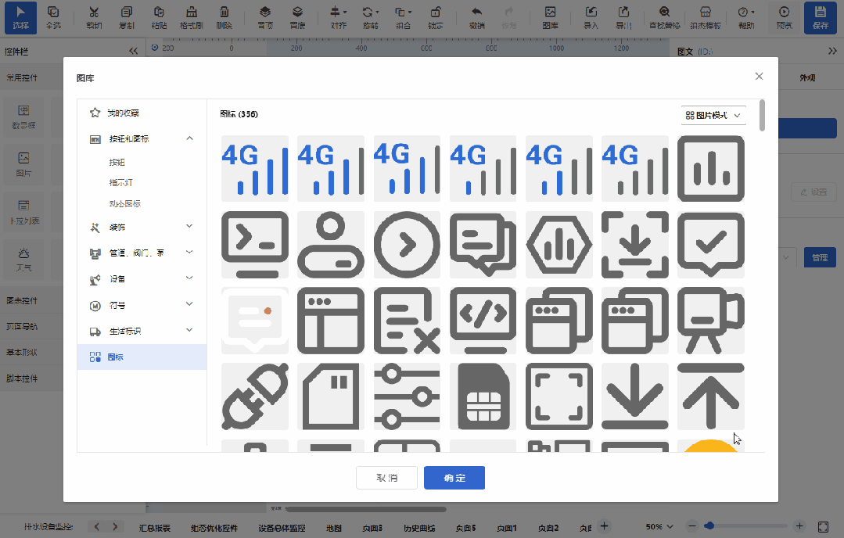
Task: Select the code brackets monitor icon
Action: click(483, 321)
